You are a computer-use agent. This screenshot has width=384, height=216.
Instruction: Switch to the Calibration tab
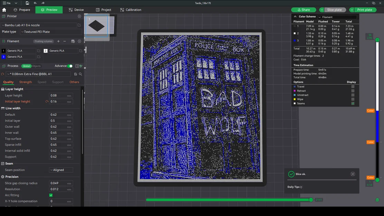131,10
